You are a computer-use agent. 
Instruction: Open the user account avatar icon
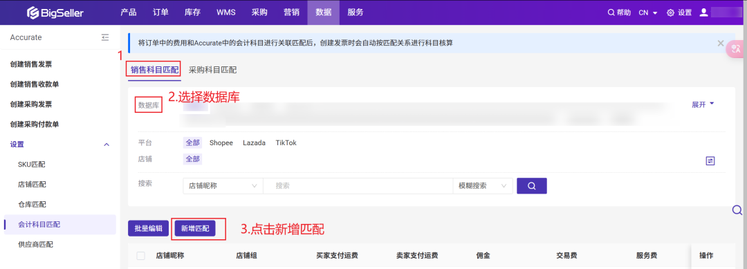tap(703, 12)
